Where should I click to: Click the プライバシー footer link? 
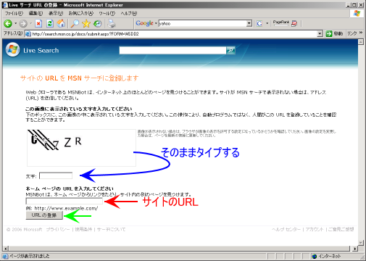tap(58, 229)
